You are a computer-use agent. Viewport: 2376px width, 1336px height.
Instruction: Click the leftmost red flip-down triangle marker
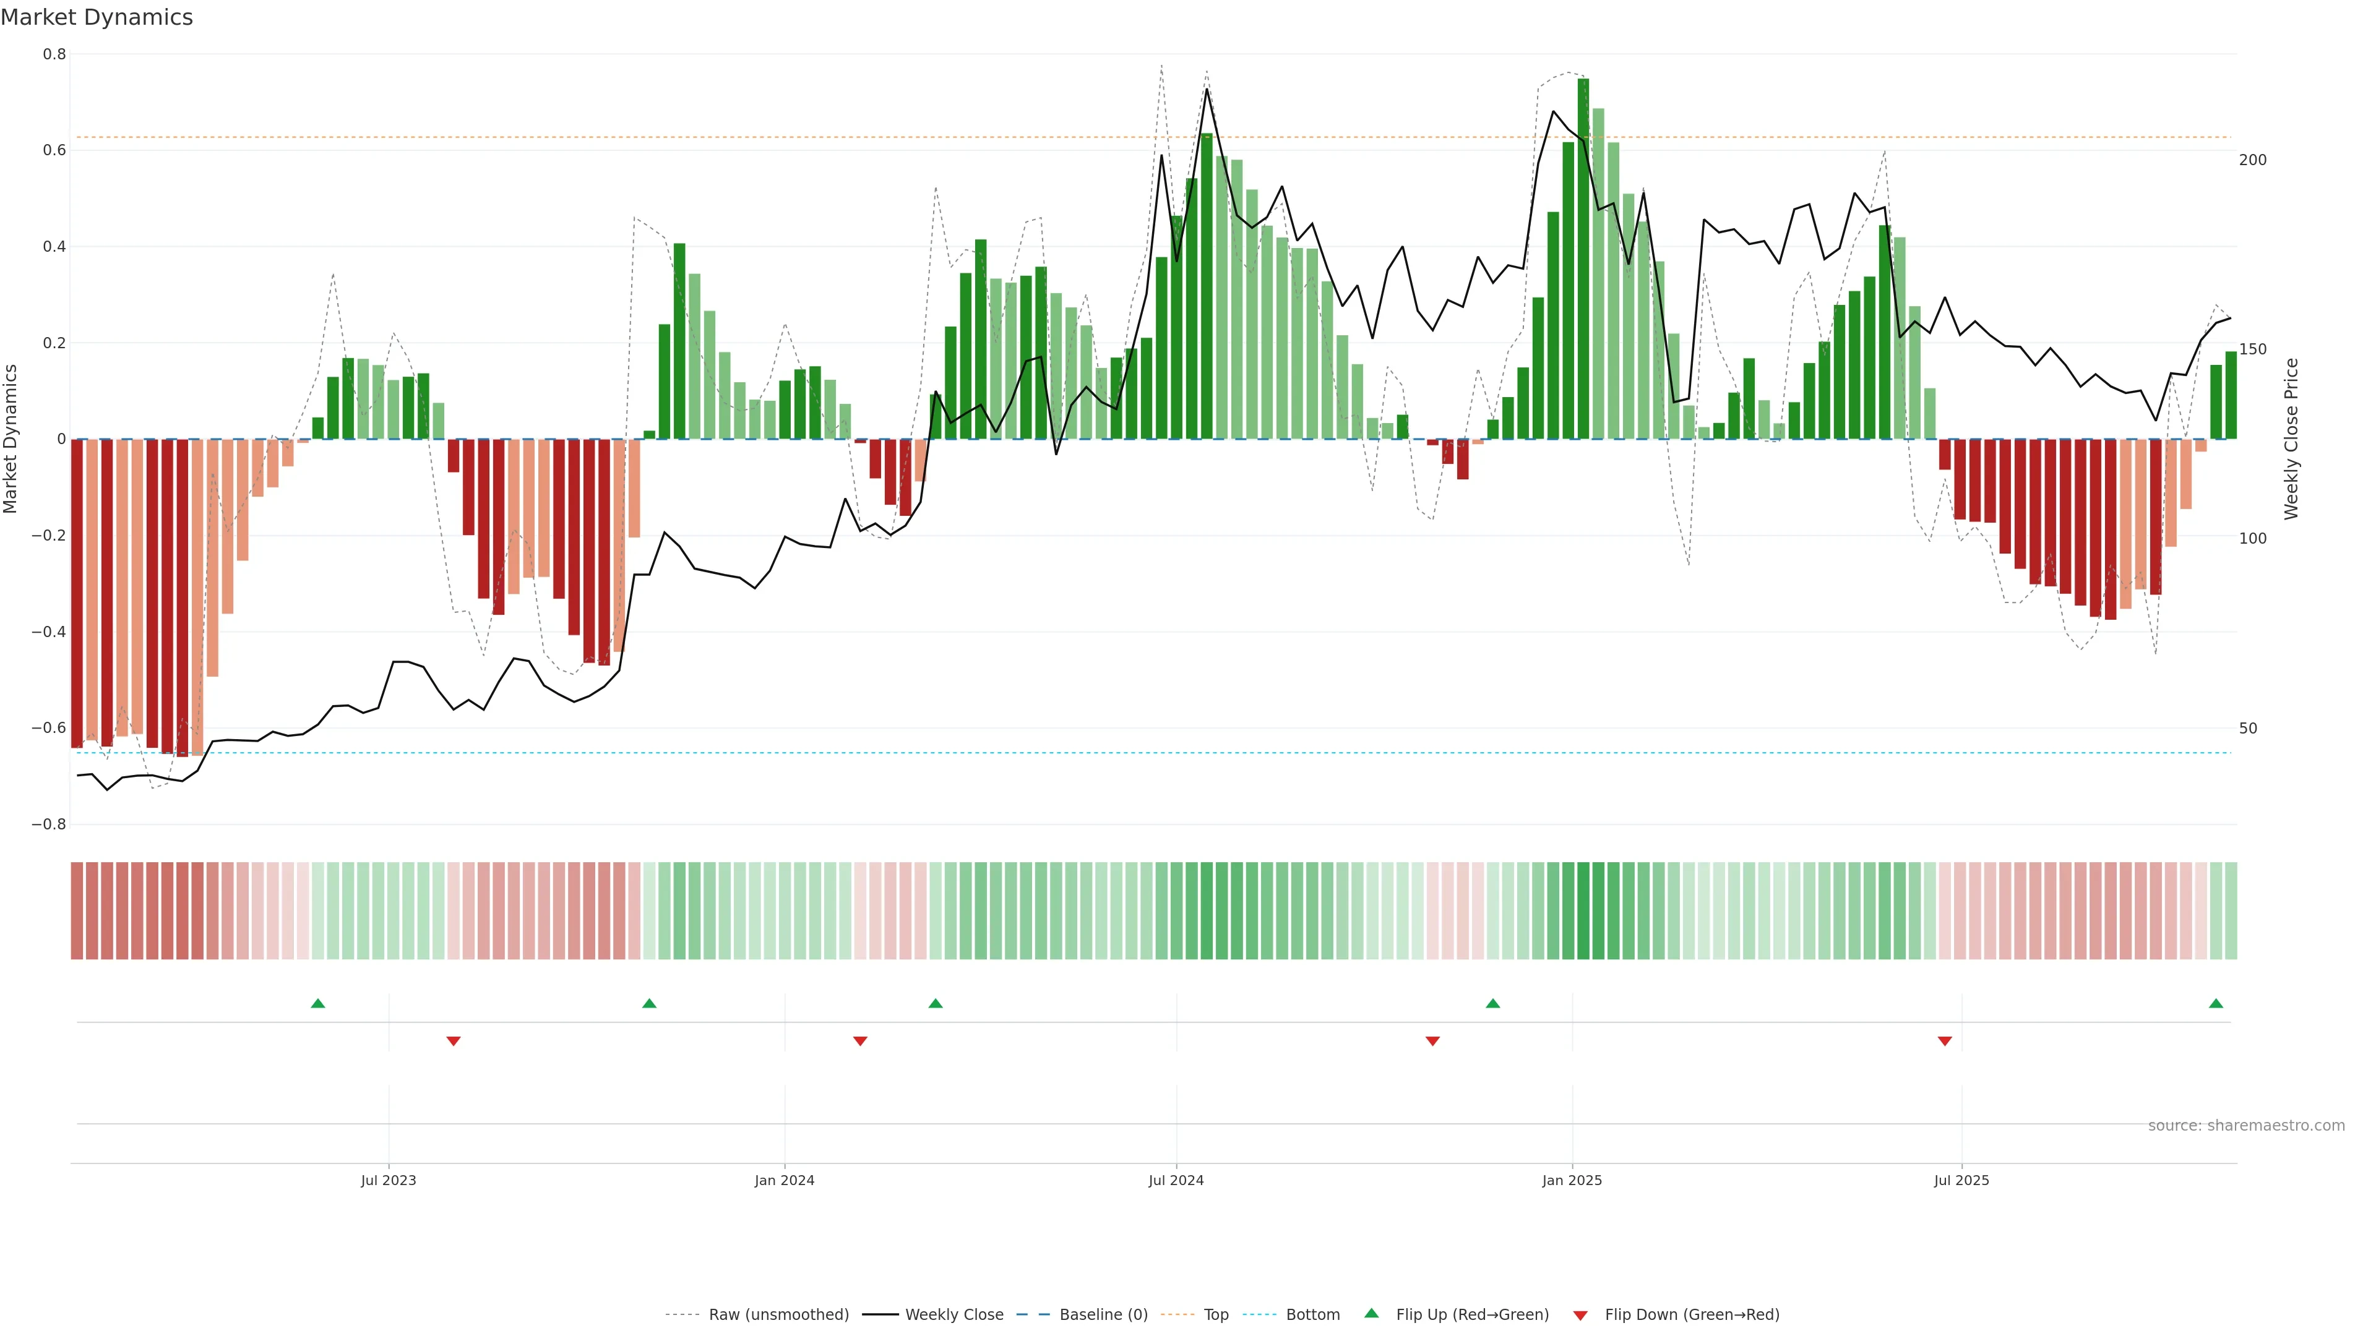[x=453, y=1041]
